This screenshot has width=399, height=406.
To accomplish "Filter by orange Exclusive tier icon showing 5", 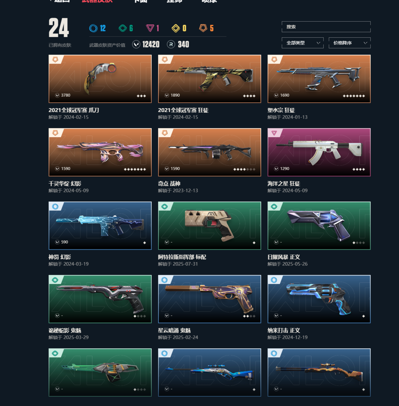I will coord(203,28).
